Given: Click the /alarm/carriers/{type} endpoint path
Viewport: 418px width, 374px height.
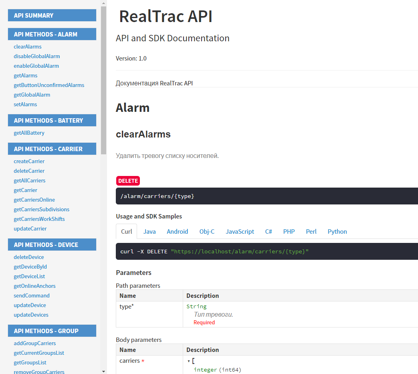Looking at the screenshot, I should (x=157, y=196).
